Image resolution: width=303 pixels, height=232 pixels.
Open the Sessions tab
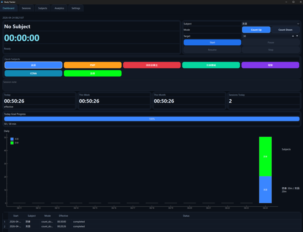pyautogui.click(x=26, y=8)
